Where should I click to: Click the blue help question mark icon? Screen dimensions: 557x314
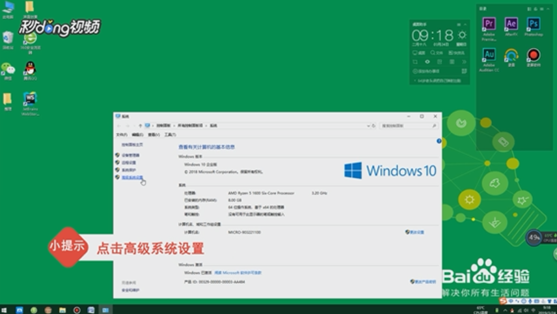(x=439, y=141)
